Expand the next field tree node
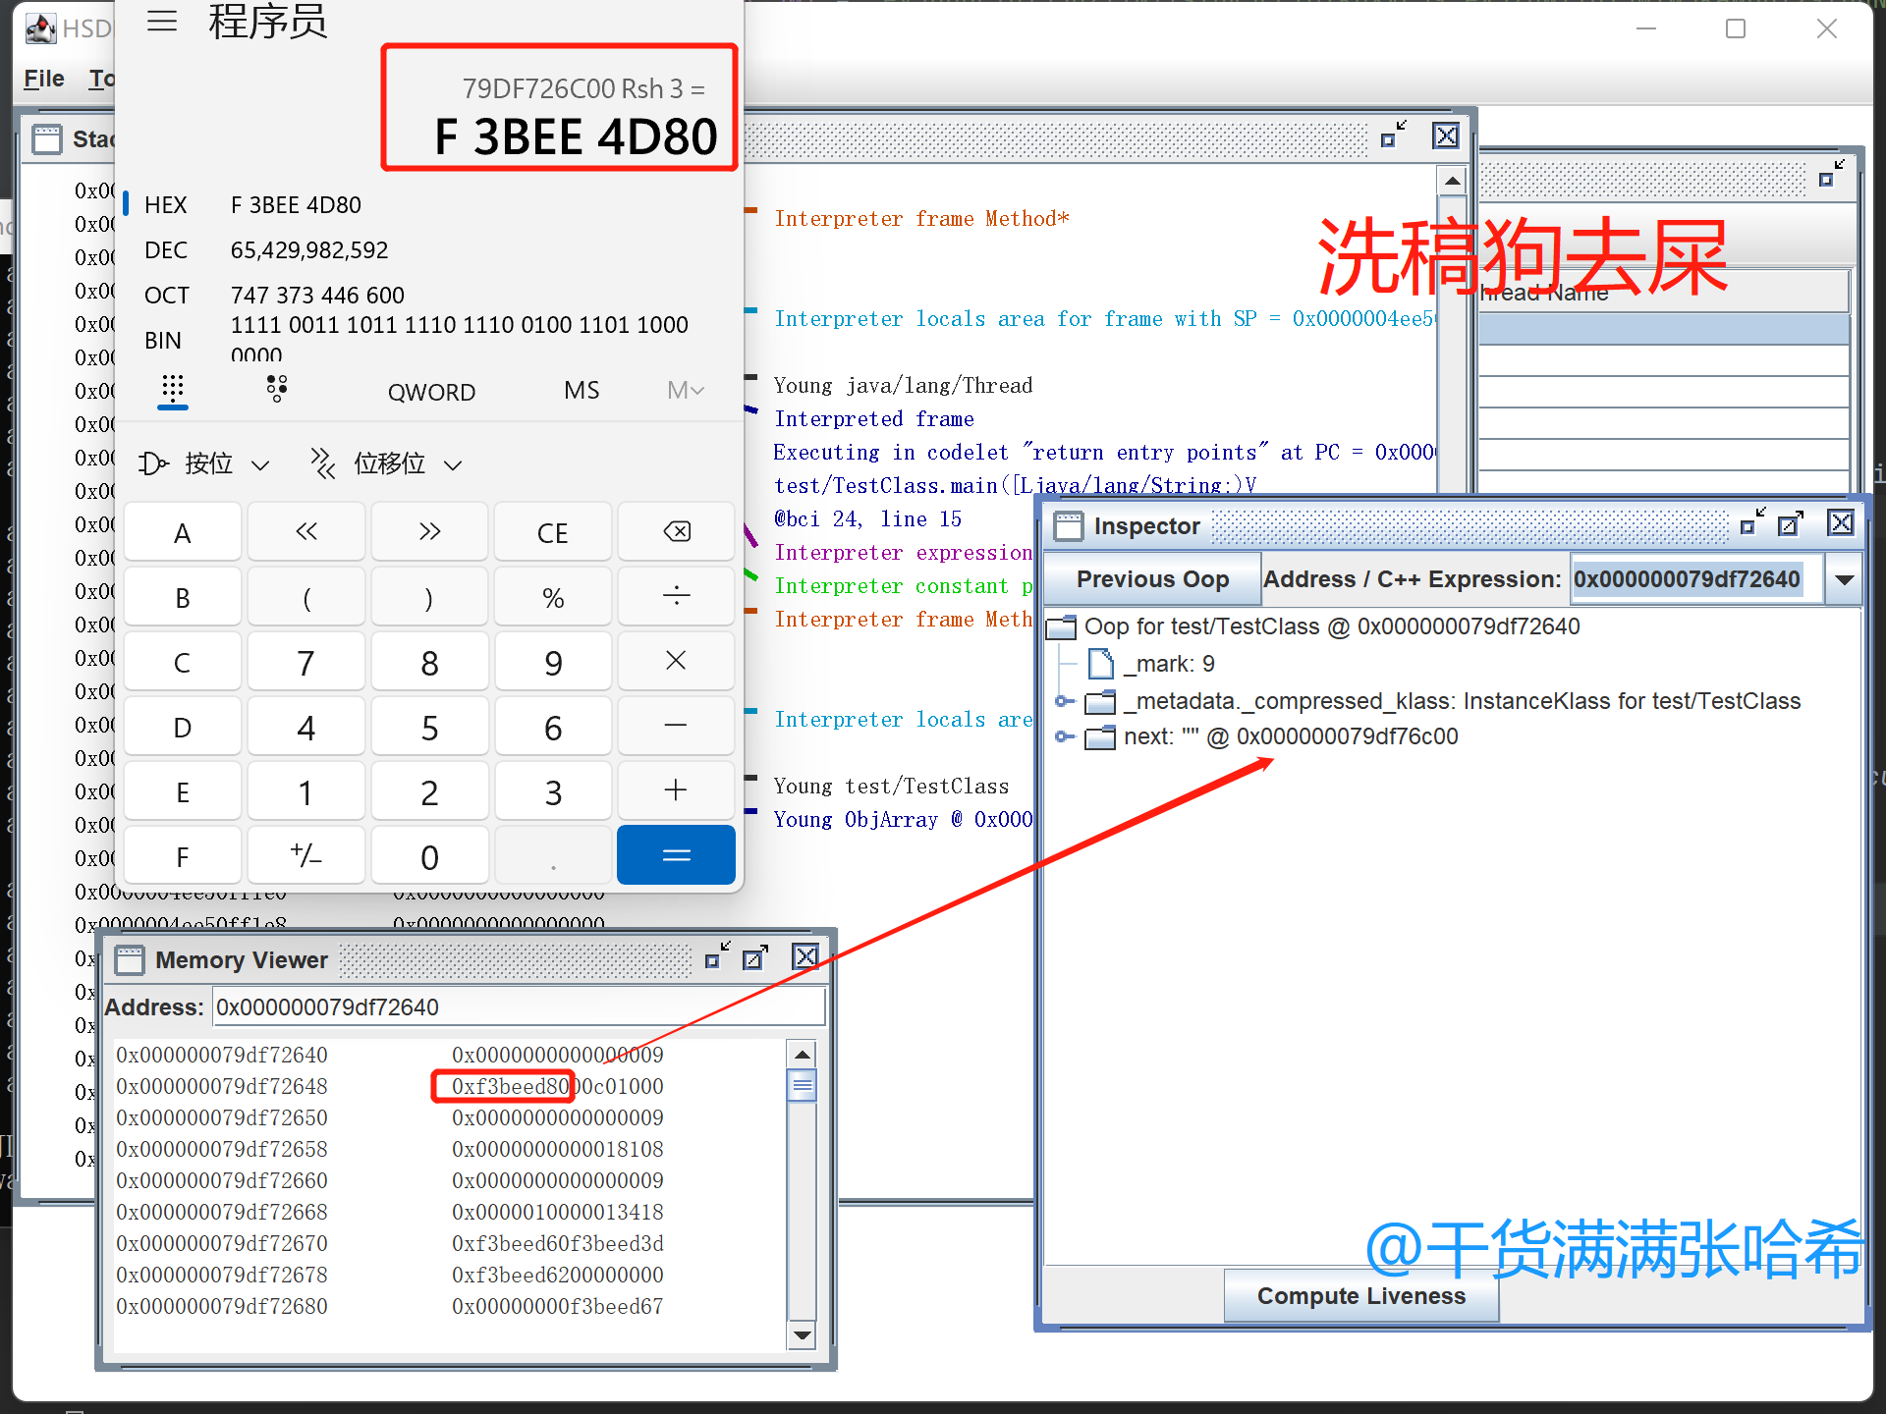This screenshot has width=1886, height=1414. [x=1063, y=736]
